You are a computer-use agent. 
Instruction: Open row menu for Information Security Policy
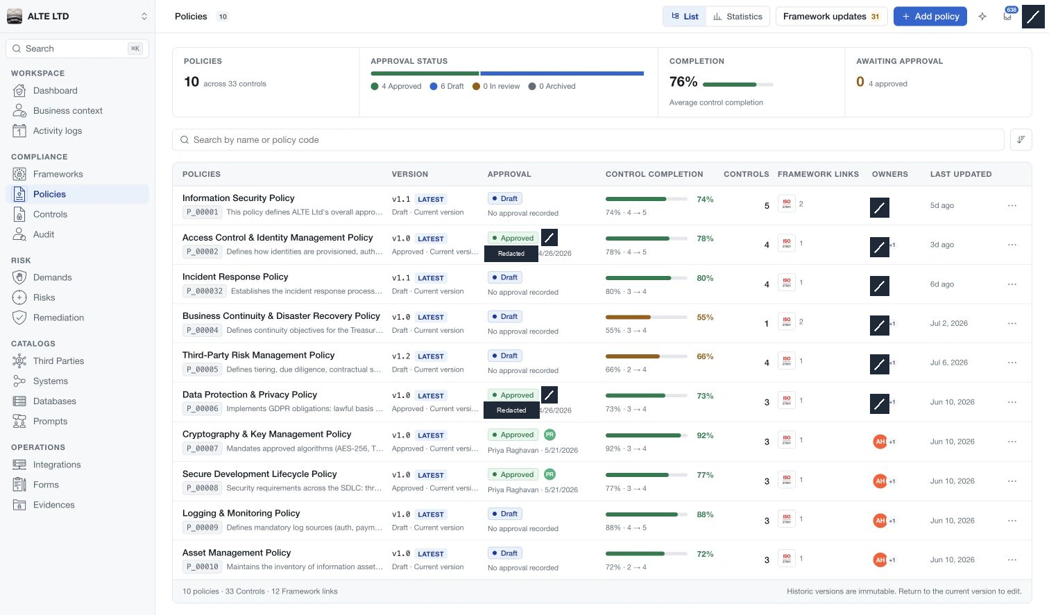point(1012,205)
